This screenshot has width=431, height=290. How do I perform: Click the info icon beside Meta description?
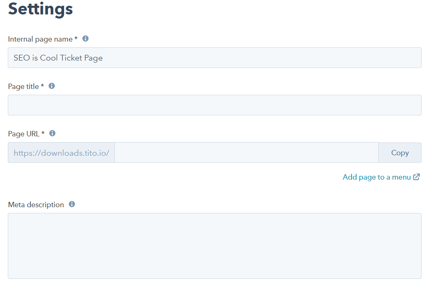(72, 204)
